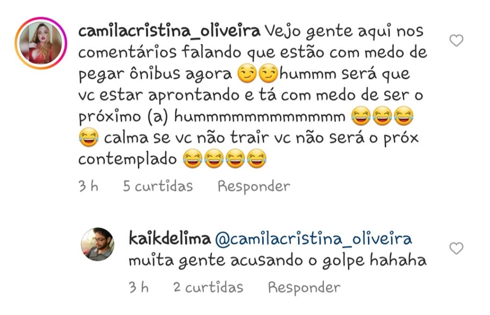Open kaikdelima's profile photo
Screen dimensions: 490x315
(x=98, y=244)
